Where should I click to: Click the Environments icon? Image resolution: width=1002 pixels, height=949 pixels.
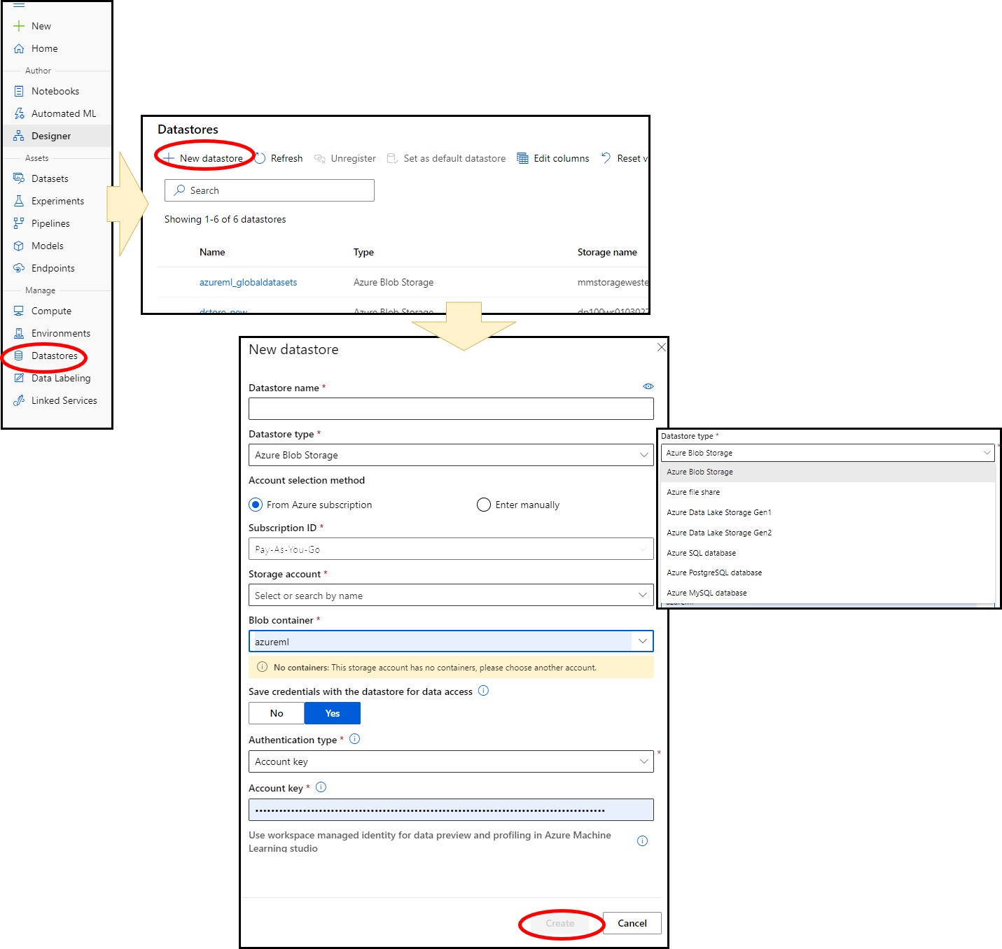coord(19,333)
